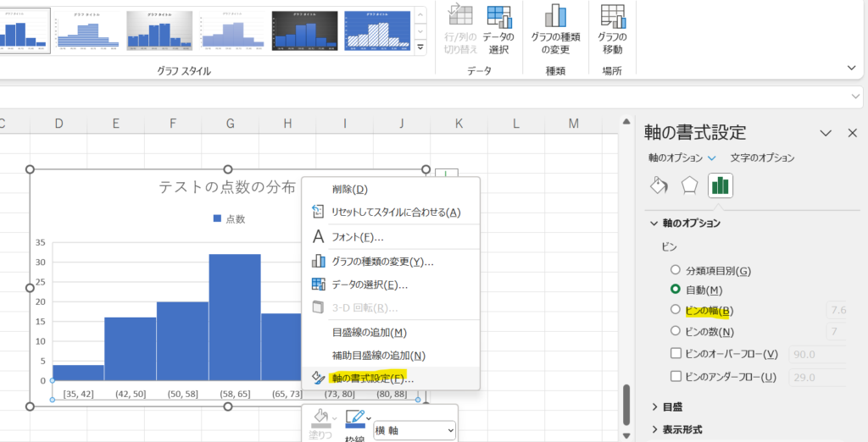Expand the chart styles gallery More arrow

click(420, 47)
